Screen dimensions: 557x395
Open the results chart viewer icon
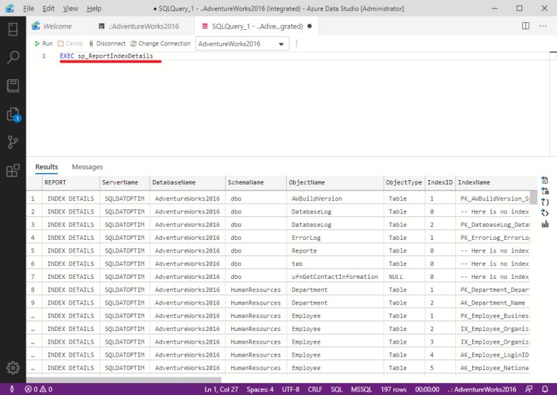544,224
